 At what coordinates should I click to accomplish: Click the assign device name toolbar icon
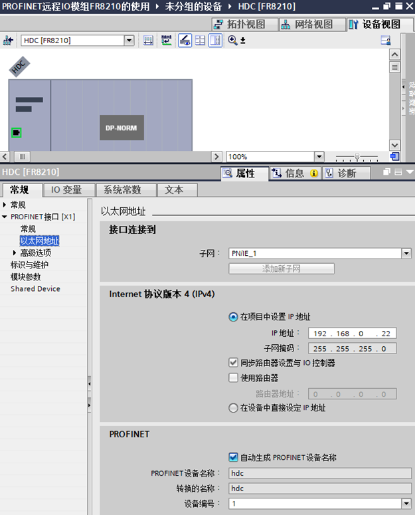click(166, 41)
